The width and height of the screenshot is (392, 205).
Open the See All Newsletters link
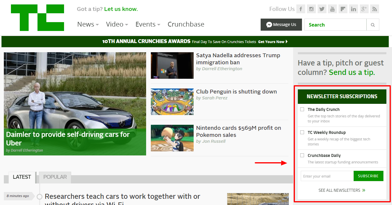[342, 190]
